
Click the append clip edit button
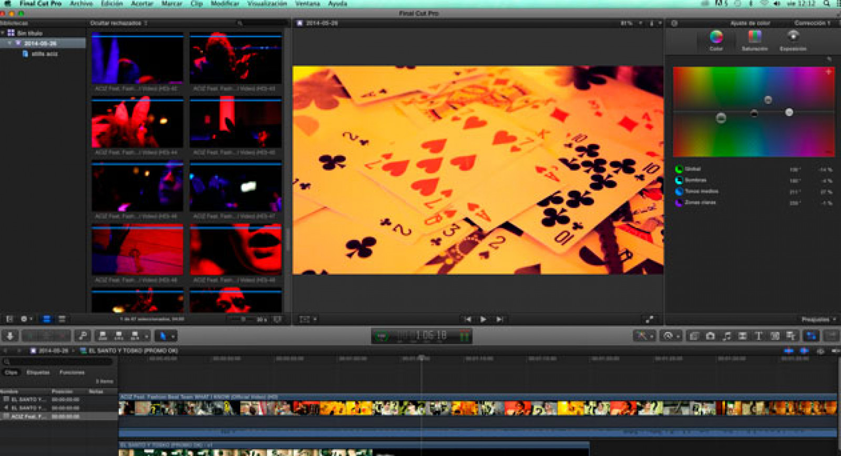tap(135, 335)
